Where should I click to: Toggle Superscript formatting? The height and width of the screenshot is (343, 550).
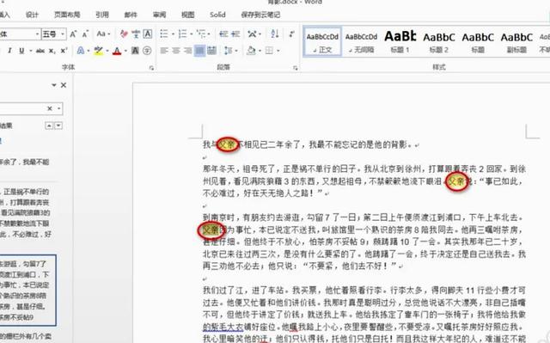(x=64, y=51)
